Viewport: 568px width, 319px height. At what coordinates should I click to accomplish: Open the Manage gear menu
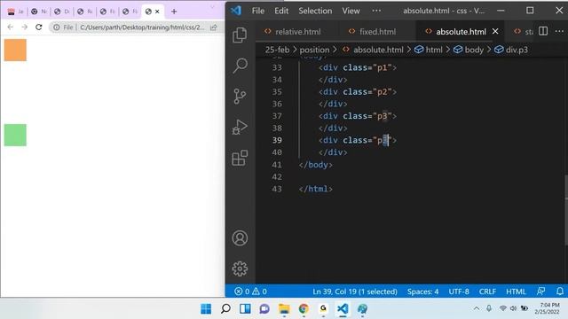tap(240, 268)
